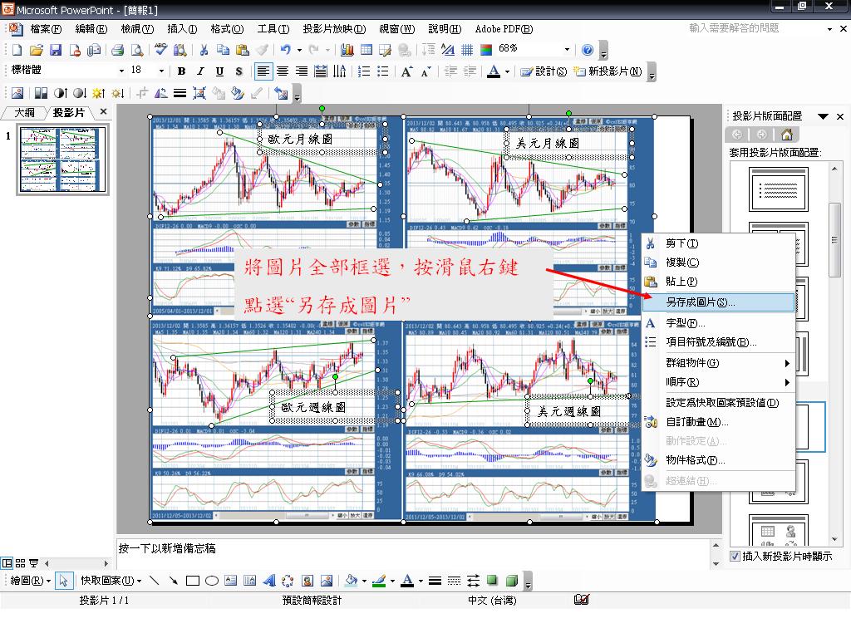851x638 pixels.
Task: Click the Home icon in task pane
Action: [x=787, y=135]
